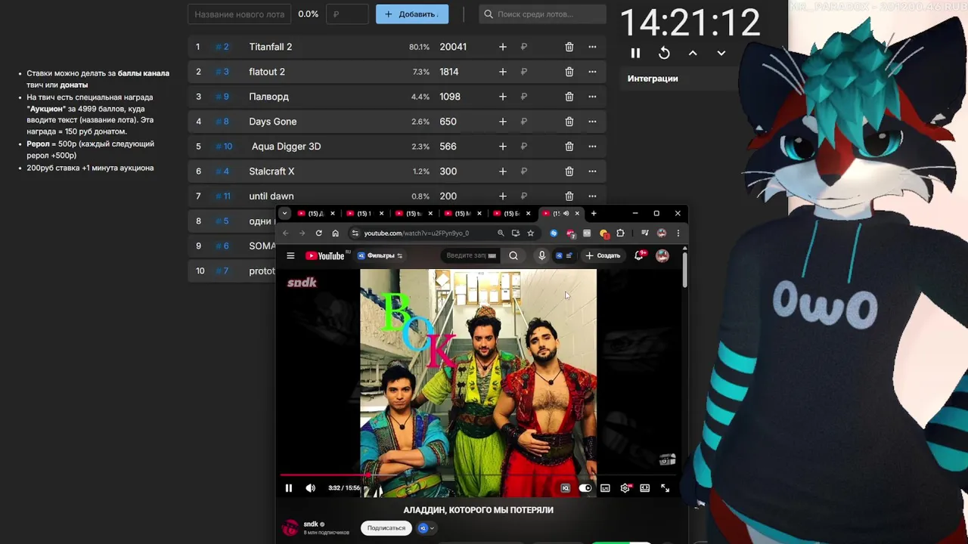
Task: Switch the YouTube player to theater mode
Action: (645, 488)
